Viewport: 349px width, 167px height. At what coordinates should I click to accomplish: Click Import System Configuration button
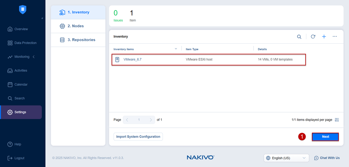point(138,137)
